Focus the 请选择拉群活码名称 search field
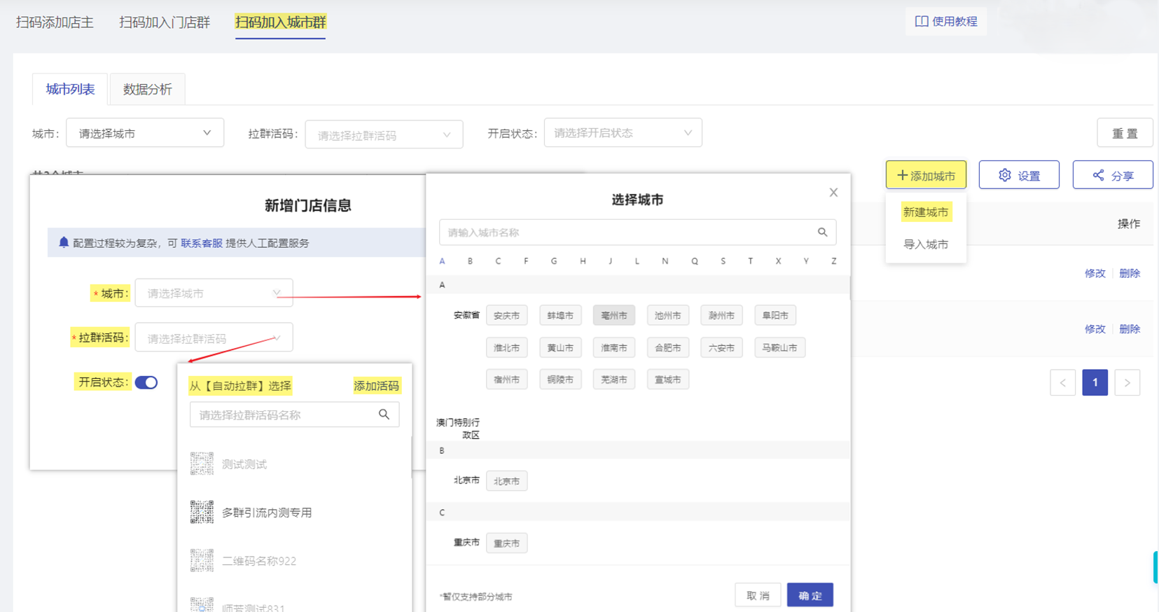This screenshot has width=1159, height=612. (x=294, y=415)
